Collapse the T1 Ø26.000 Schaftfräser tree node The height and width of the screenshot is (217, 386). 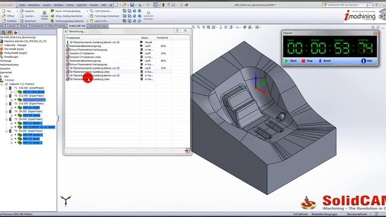(7, 88)
